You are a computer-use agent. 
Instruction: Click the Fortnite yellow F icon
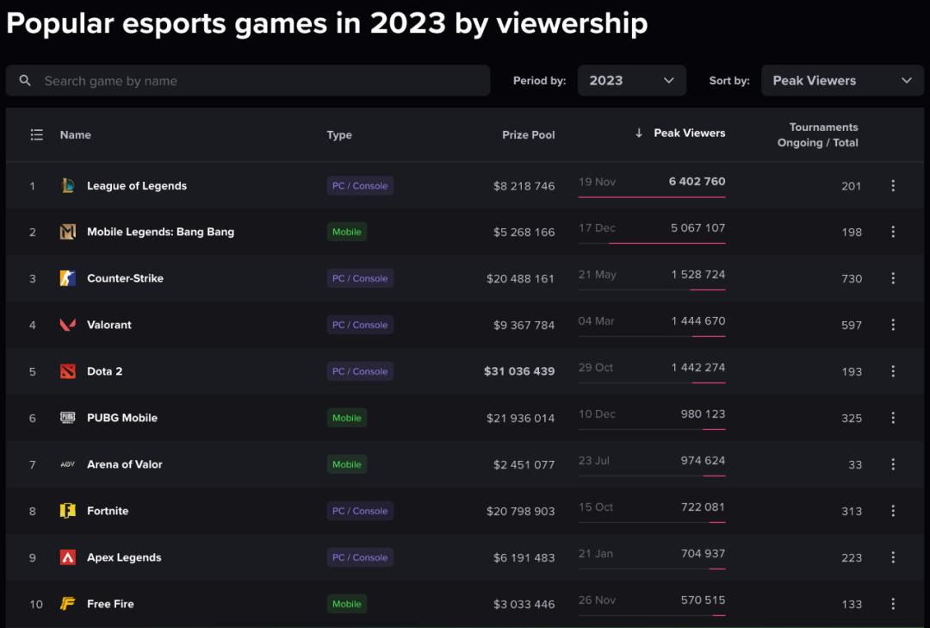[x=68, y=511]
